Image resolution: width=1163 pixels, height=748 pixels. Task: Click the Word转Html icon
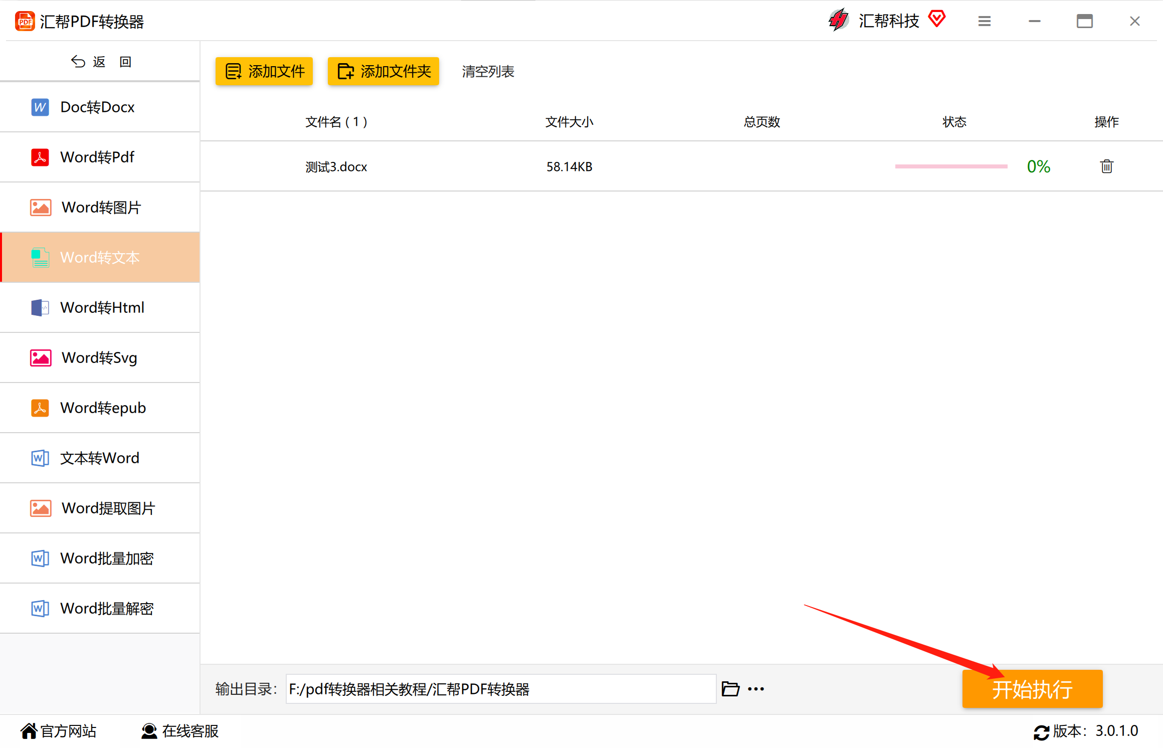tap(40, 308)
